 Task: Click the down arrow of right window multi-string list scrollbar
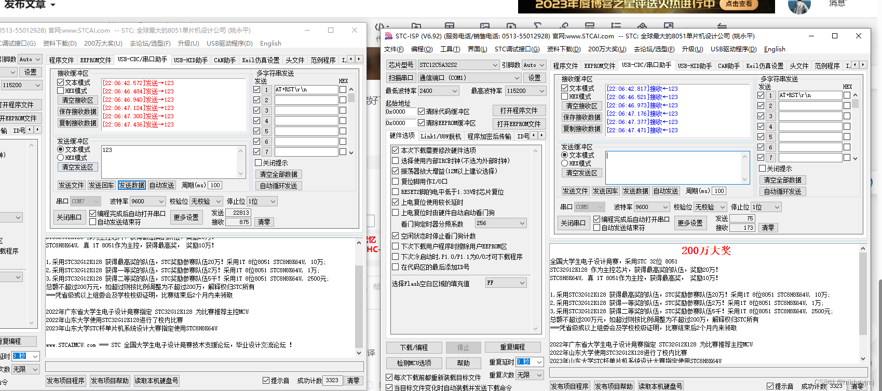(855, 158)
